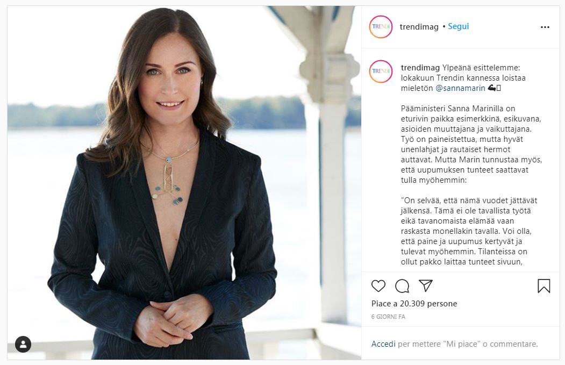565x365 pixels.
Task: Open the trendimag username in the caption
Action: pos(420,67)
